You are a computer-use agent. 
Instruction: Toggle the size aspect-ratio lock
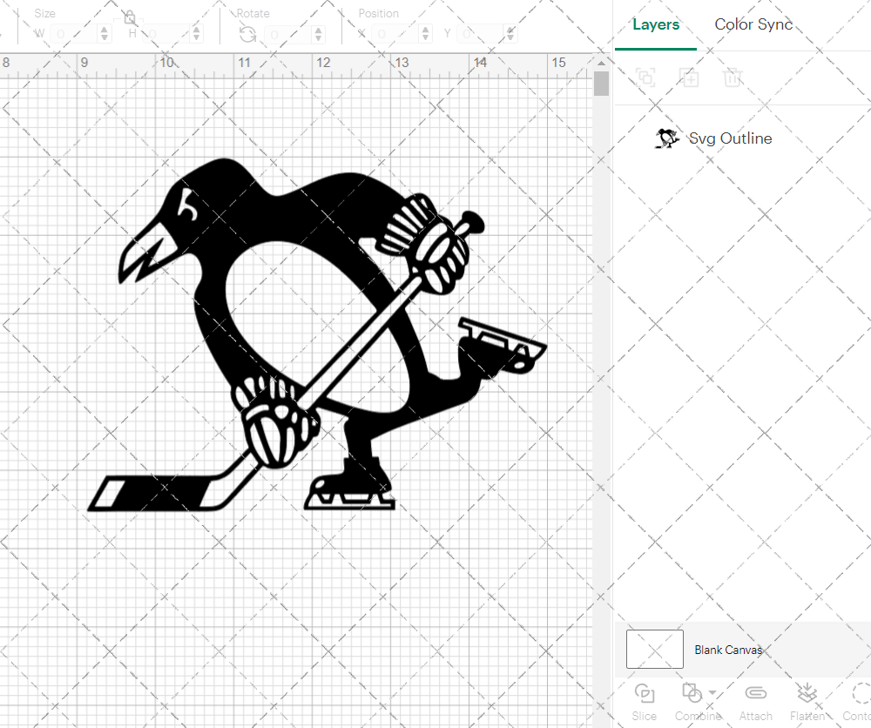[x=129, y=16]
